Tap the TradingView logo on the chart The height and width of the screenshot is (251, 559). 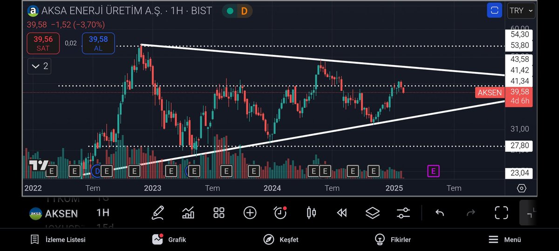[38, 165]
